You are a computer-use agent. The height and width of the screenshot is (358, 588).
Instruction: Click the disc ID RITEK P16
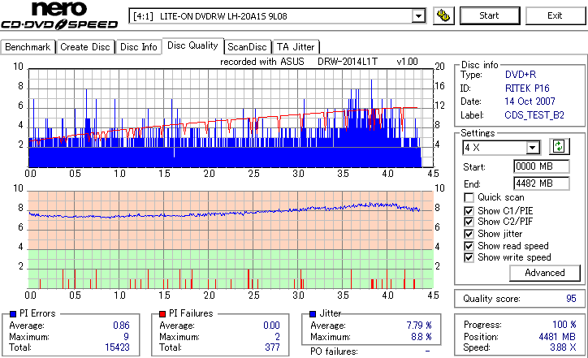point(527,88)
